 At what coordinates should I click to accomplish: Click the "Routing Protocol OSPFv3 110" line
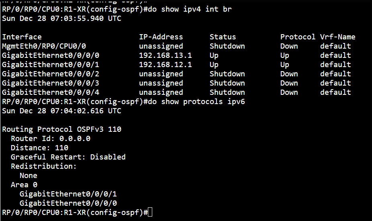pos(62,129)
